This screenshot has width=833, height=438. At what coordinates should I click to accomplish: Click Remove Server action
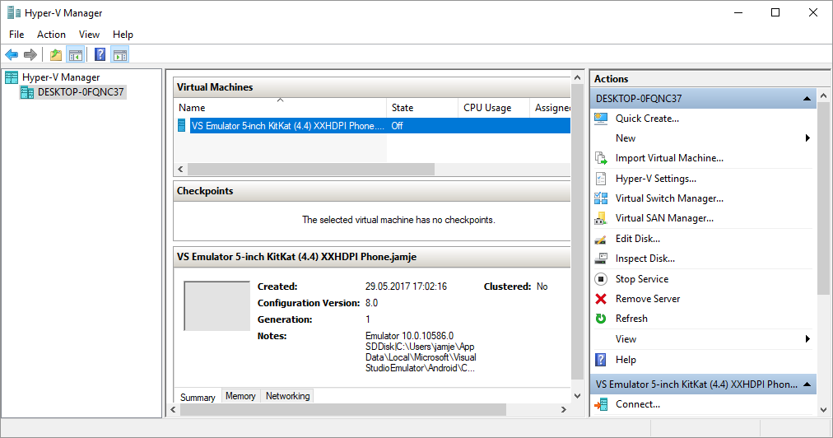pyautogui.click(x=648, y=299)
